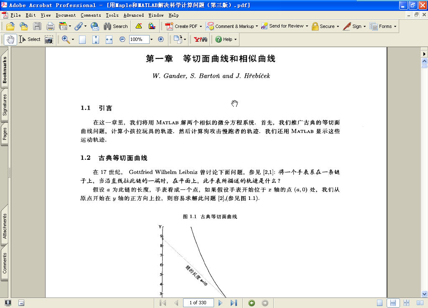This screenshot has height=308, width=428.
Task: Expand the Forms dropdown
Action: click(395, 26)
